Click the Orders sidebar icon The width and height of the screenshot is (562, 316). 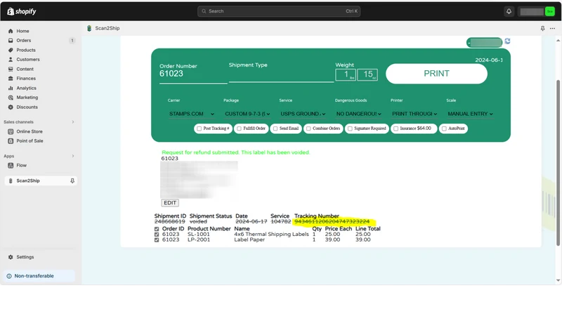click(11, 41)
